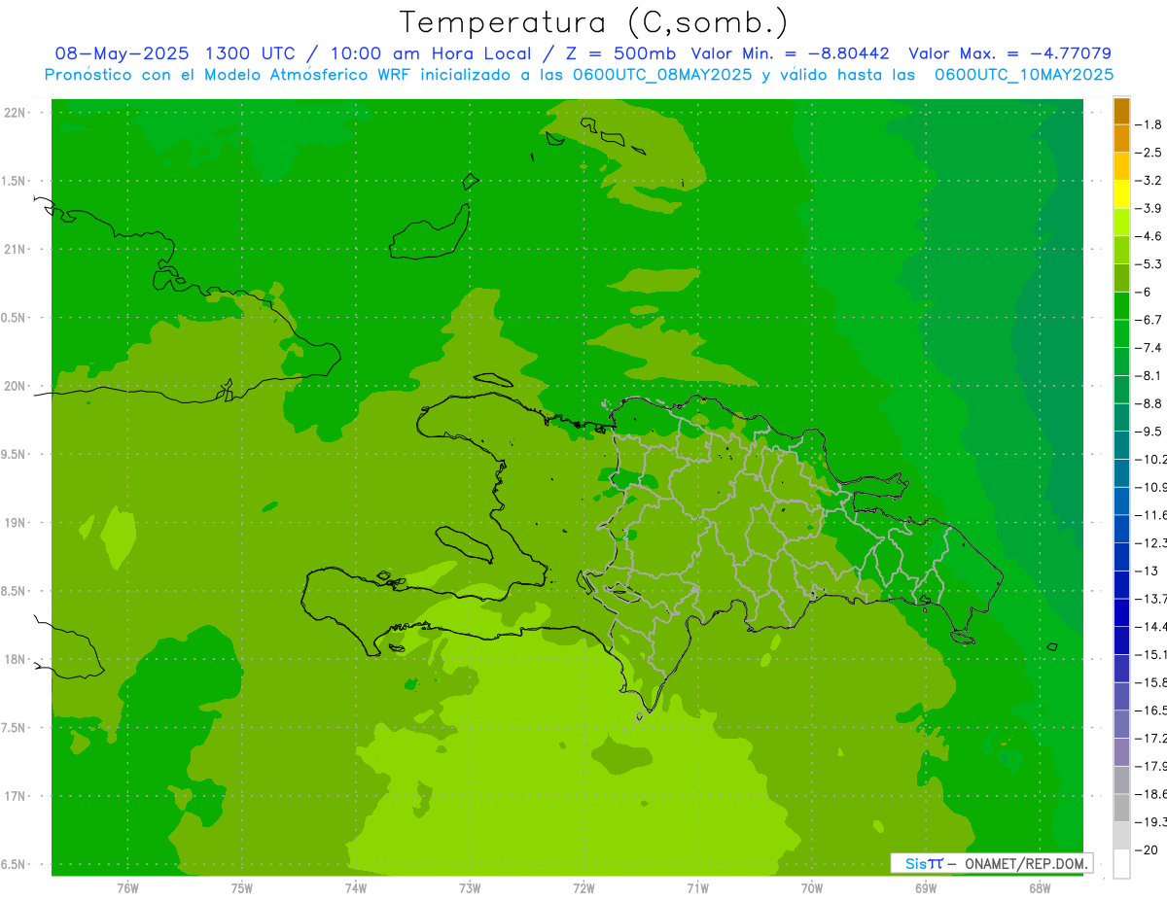Click the '17N' latitude label

tap(16, 796)
